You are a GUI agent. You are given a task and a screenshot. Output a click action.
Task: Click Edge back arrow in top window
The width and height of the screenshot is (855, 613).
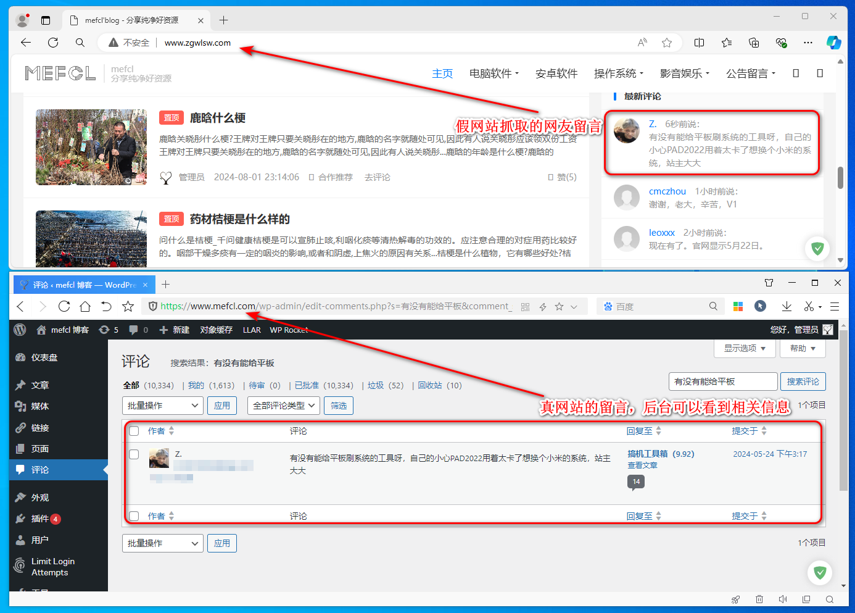tap(26, 43)
